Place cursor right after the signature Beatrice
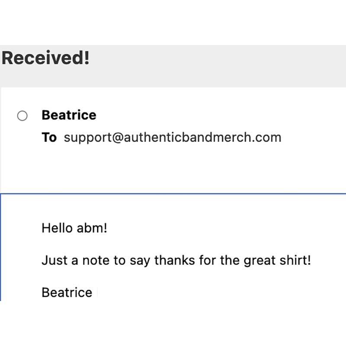 coord(93,293)
